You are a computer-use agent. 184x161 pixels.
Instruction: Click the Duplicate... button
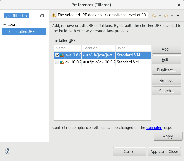167,70
